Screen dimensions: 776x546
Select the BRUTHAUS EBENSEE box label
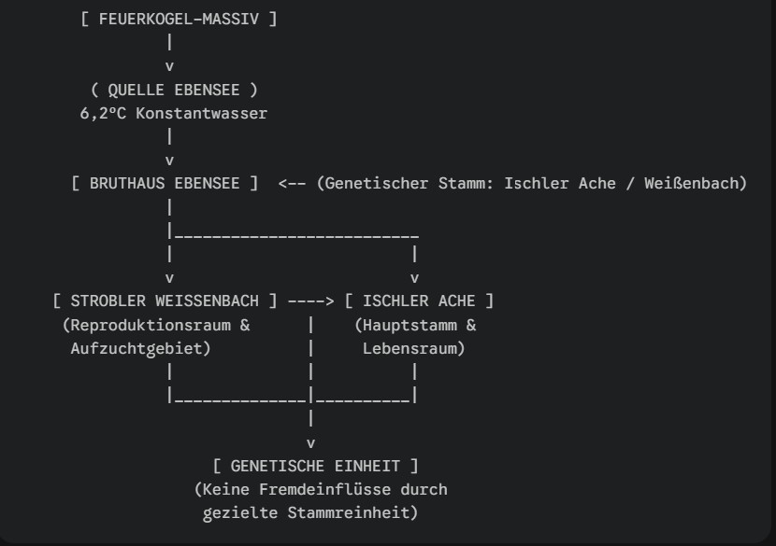165,183
